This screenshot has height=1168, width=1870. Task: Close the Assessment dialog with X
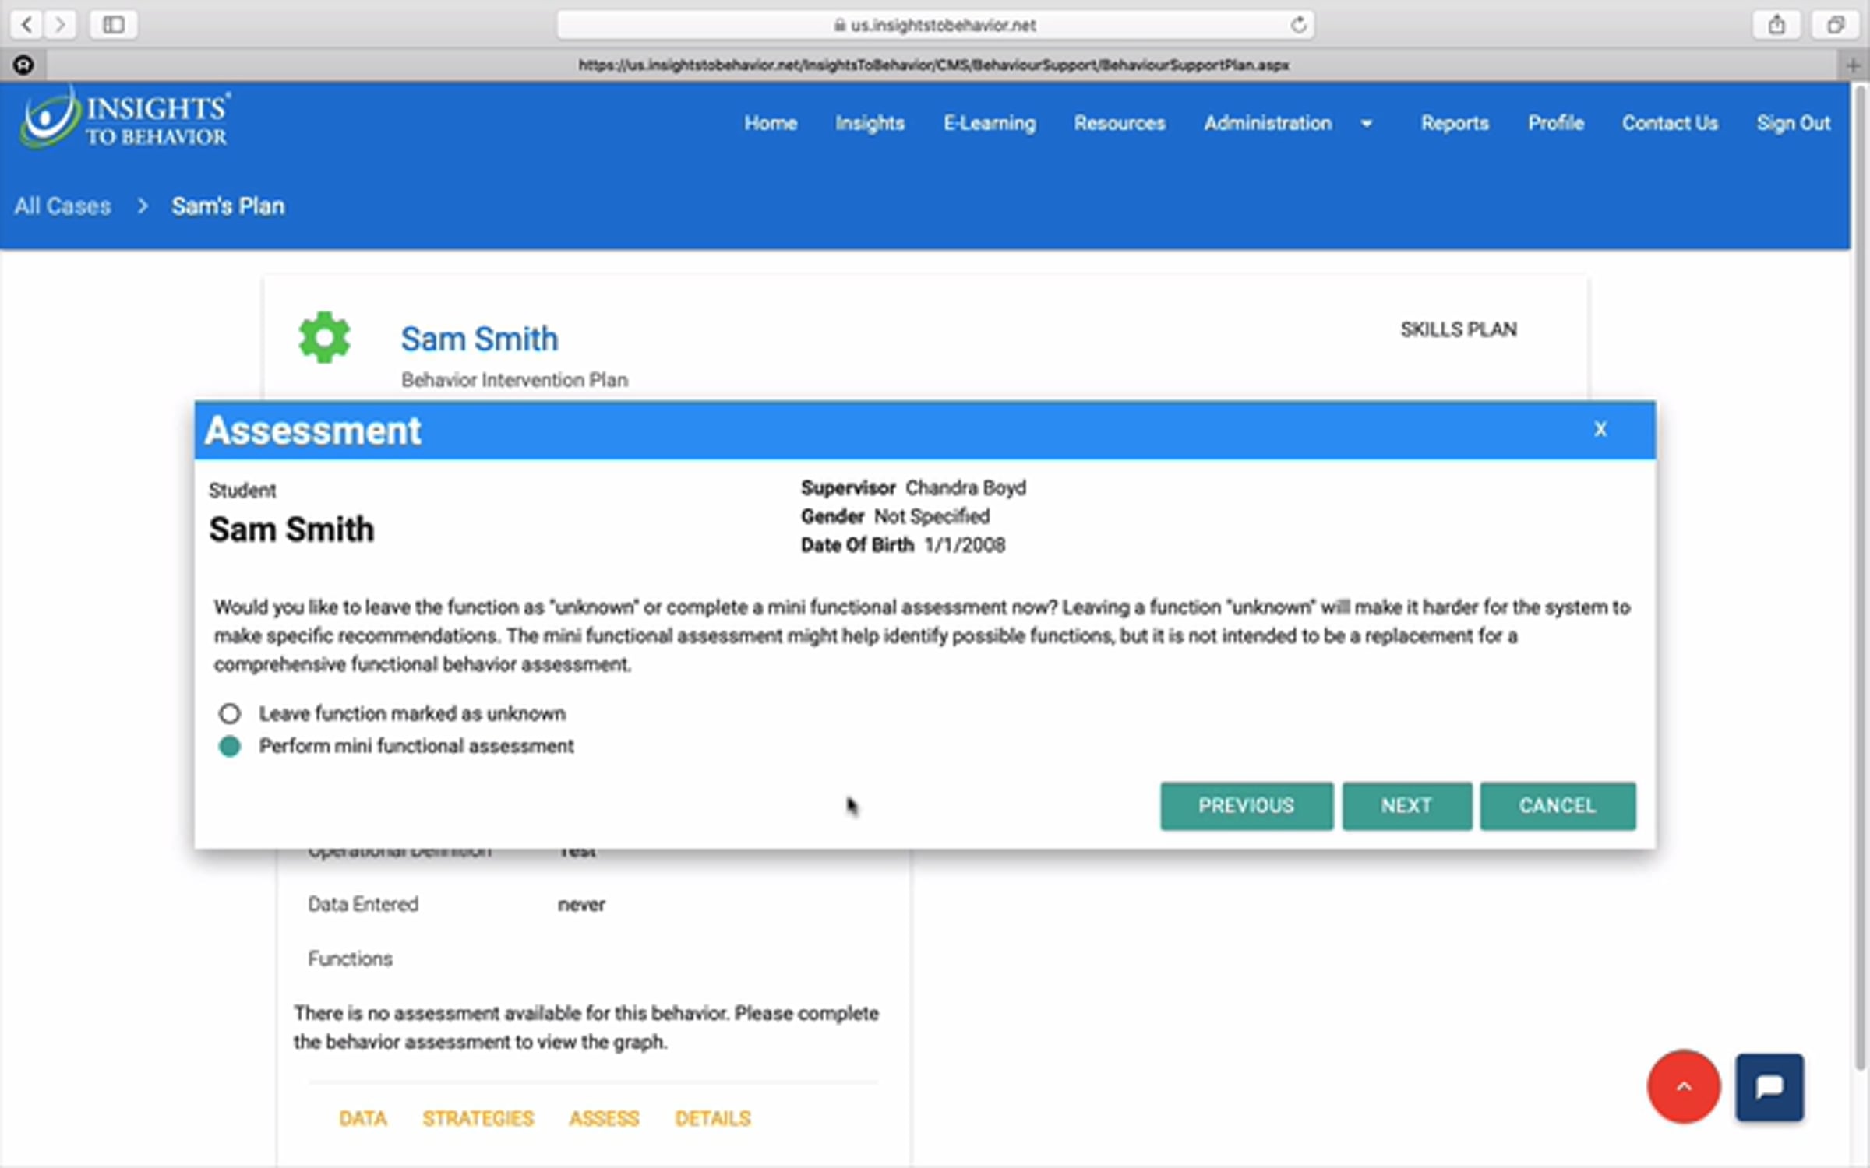[1600, 429]
